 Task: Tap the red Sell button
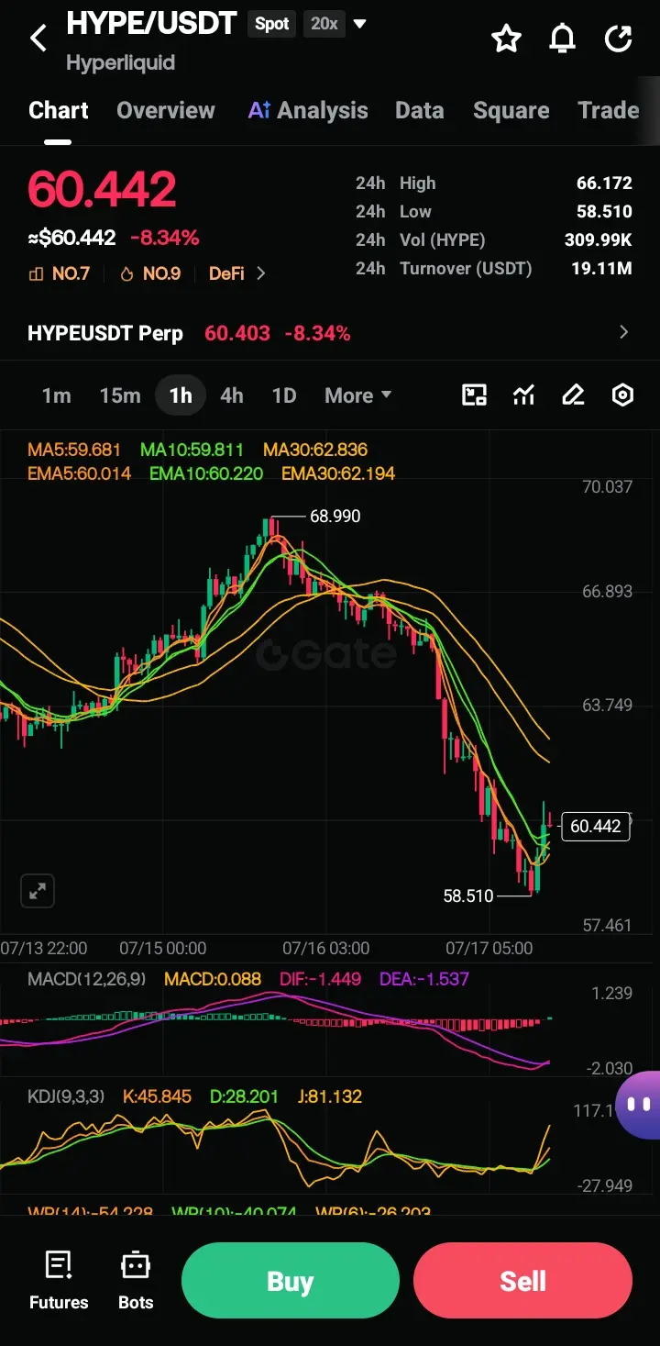click(522, 1281)
